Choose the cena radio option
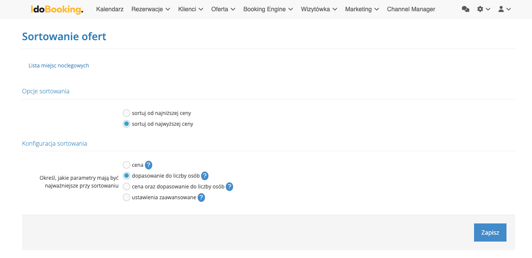532x258 pixels. tap(126, 165)
